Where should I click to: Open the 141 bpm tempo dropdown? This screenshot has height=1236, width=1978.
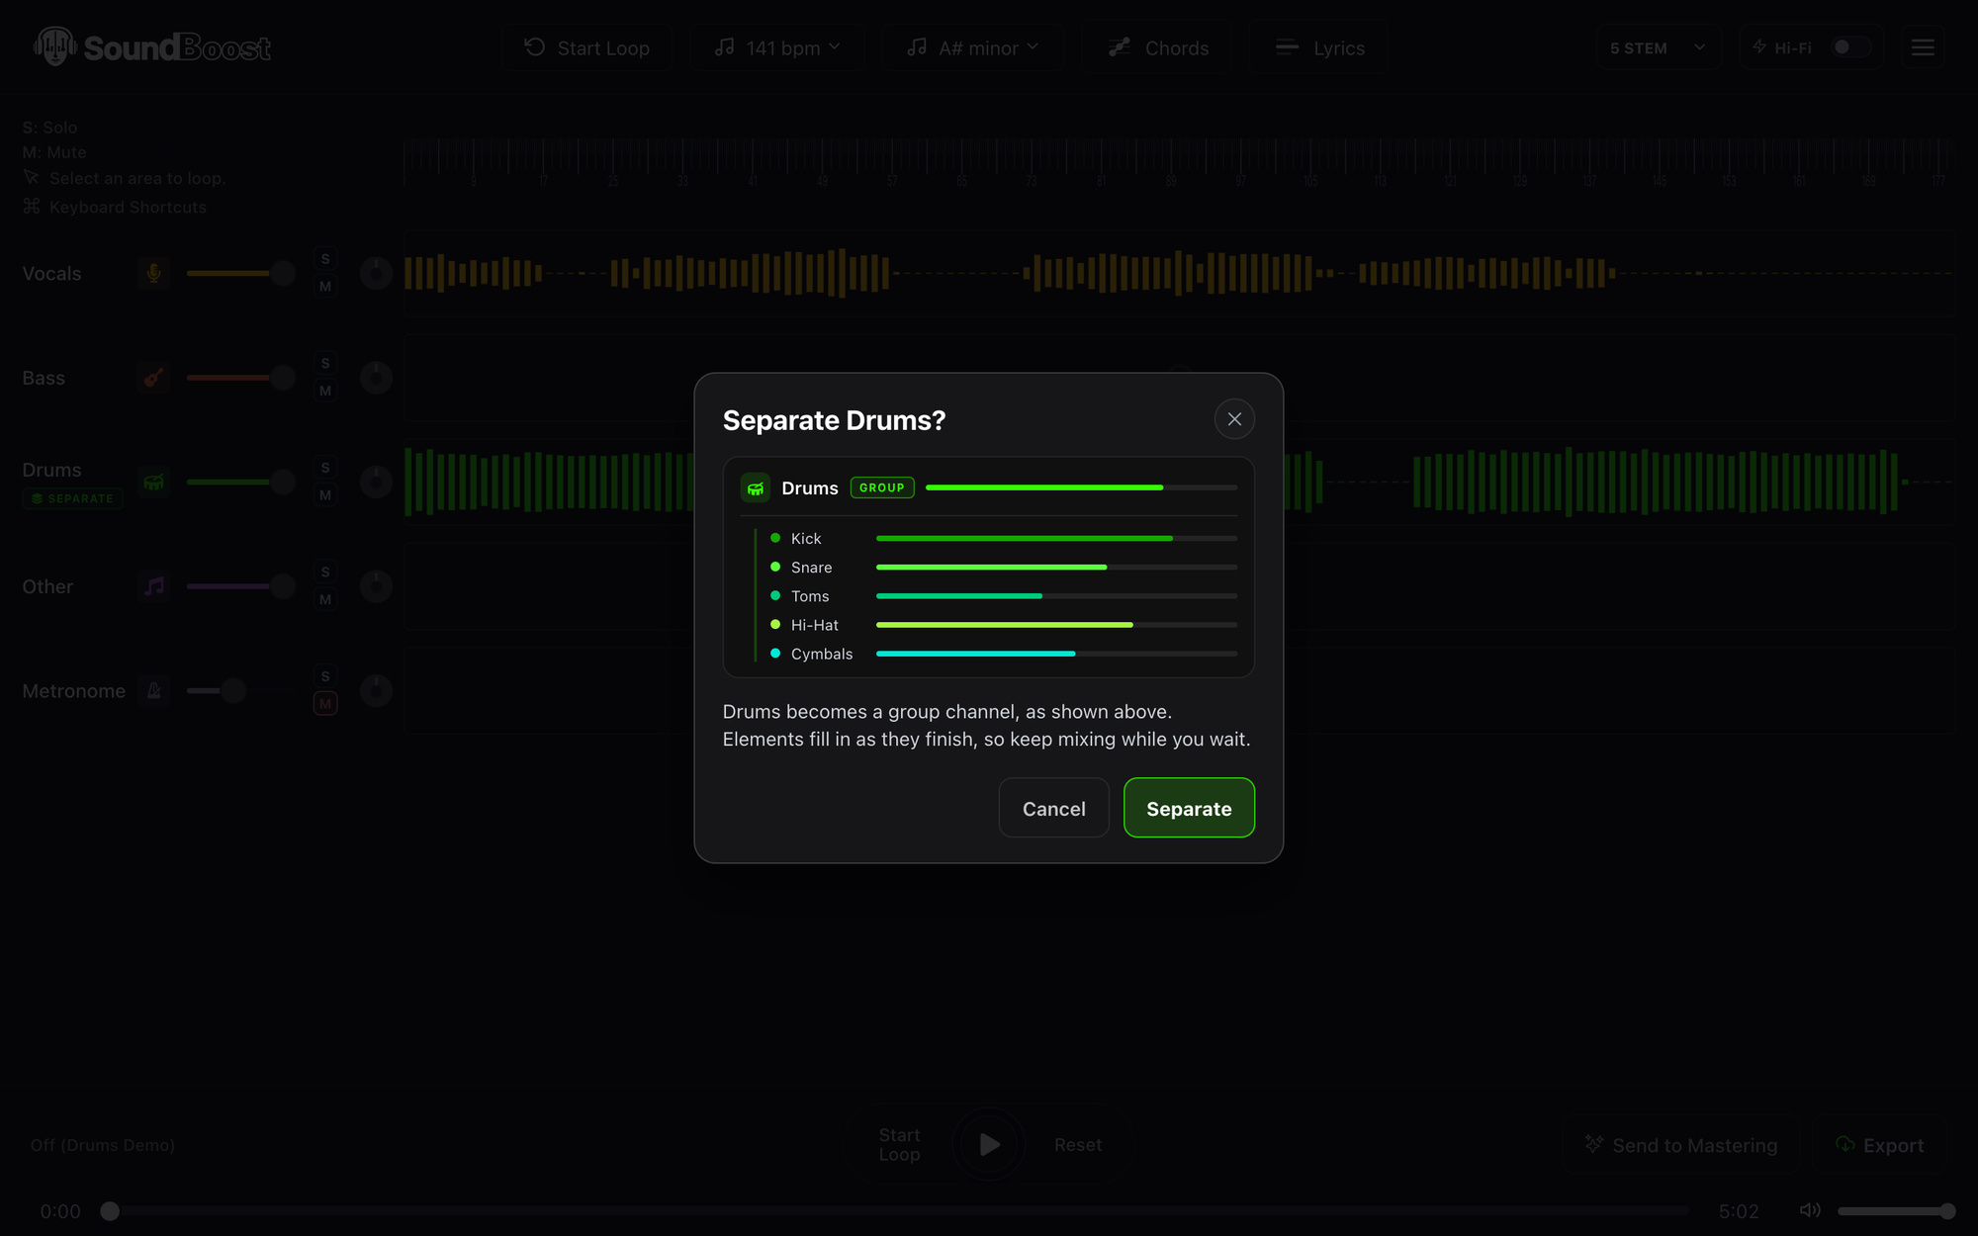pyautogui.click(x=777, y=47)
